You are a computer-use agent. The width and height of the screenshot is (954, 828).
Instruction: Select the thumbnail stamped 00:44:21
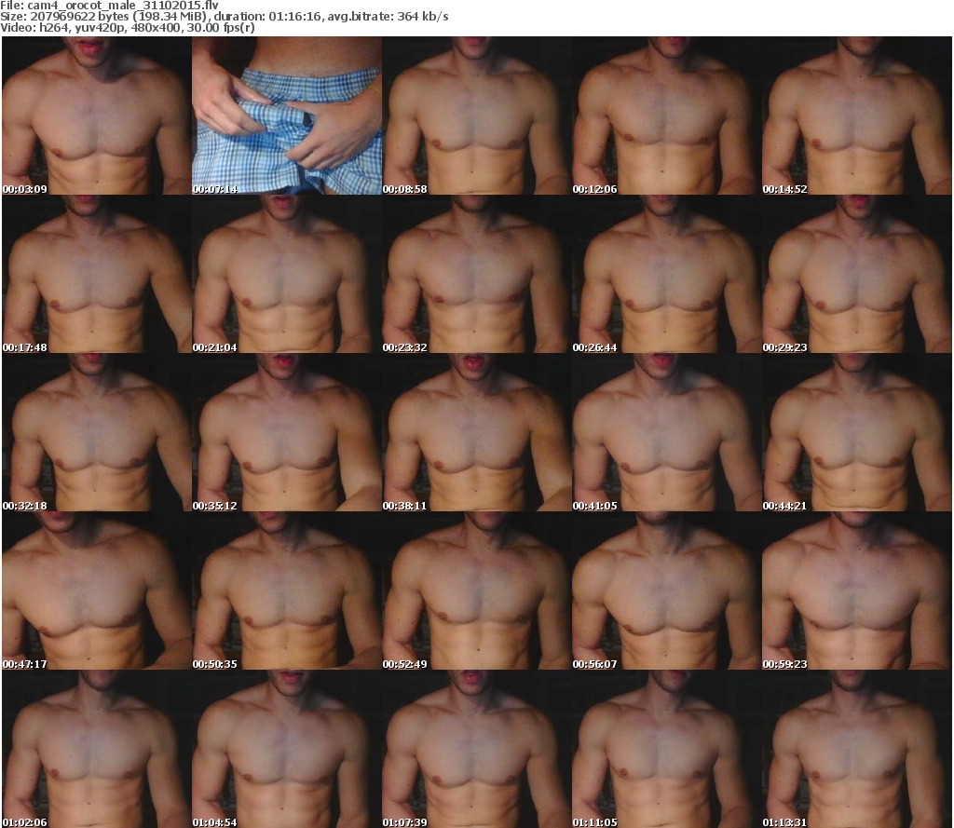857,432
